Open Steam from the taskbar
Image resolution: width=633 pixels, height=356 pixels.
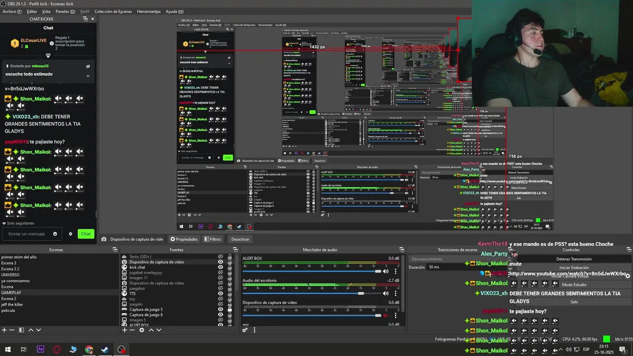click(105, 350)
